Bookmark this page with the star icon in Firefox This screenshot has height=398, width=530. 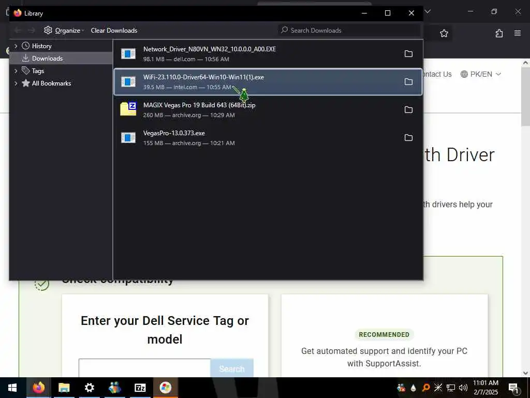click(x=444, y=33)
